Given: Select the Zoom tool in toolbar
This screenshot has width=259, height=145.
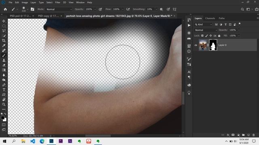Looking at the screenshot, I should click(x=4, y=104).
